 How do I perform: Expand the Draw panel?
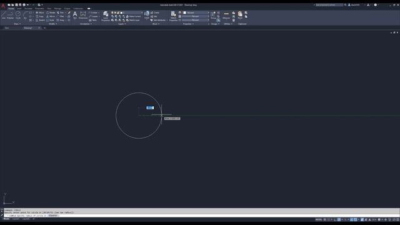point(17,24)
